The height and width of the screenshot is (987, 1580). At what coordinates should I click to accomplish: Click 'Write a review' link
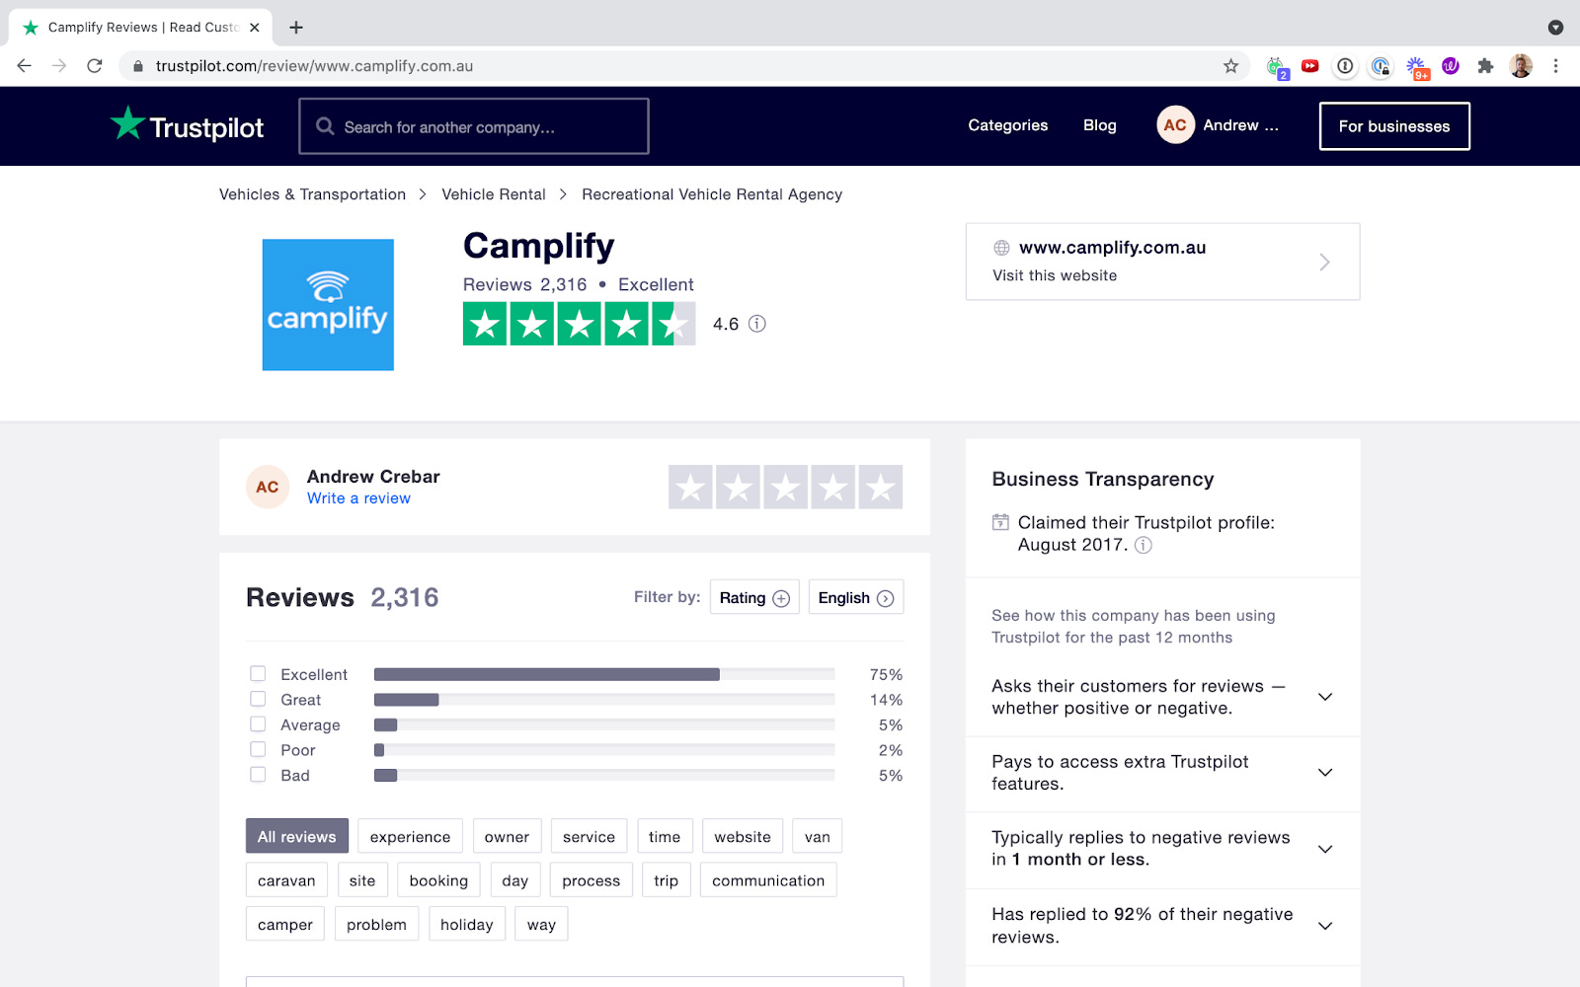(358, 498)
